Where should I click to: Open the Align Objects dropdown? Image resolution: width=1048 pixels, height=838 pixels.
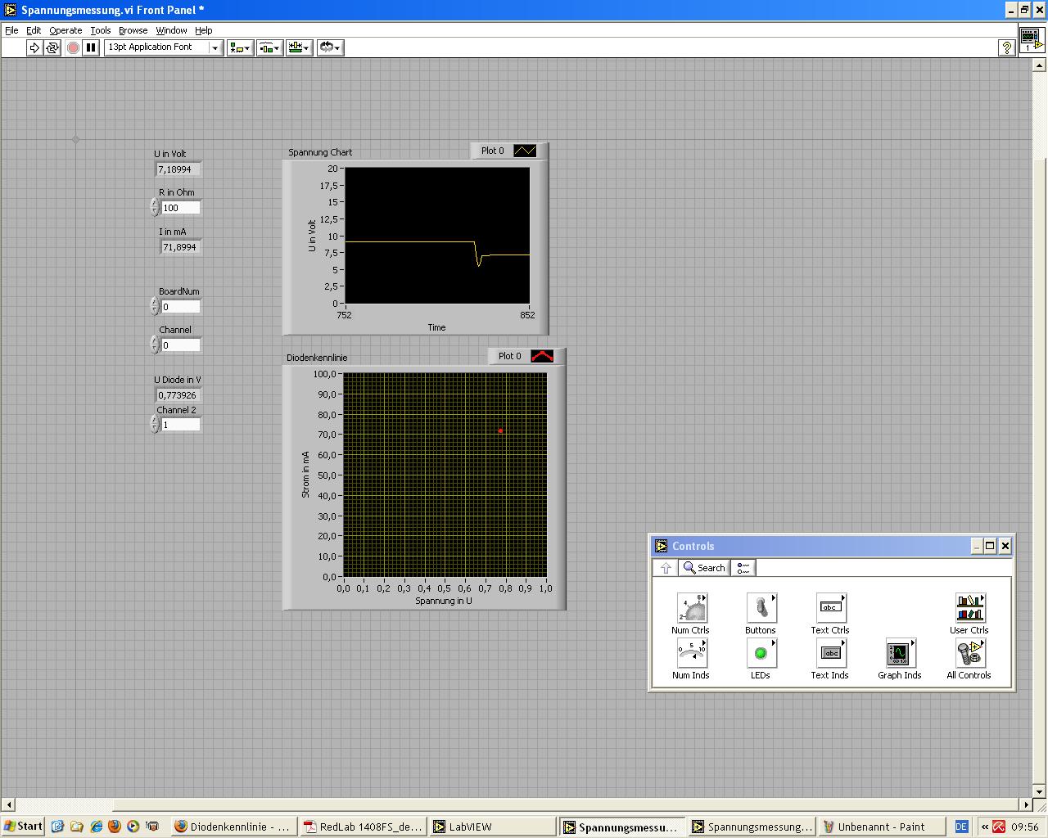click(x=240, y=48)
